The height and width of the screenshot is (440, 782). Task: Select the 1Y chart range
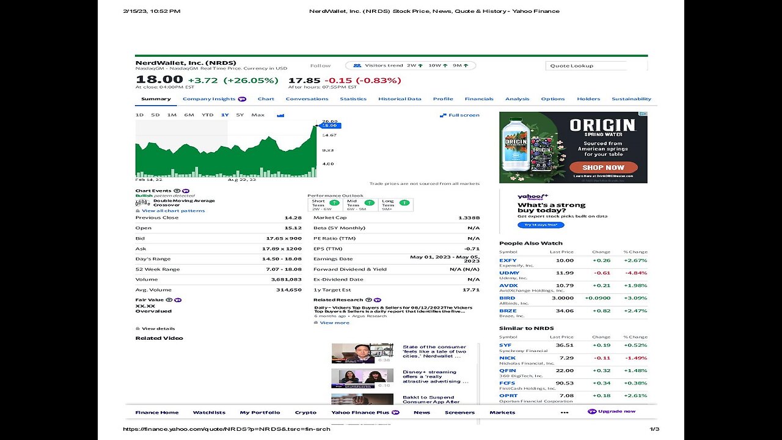click(x=225, y=115)
